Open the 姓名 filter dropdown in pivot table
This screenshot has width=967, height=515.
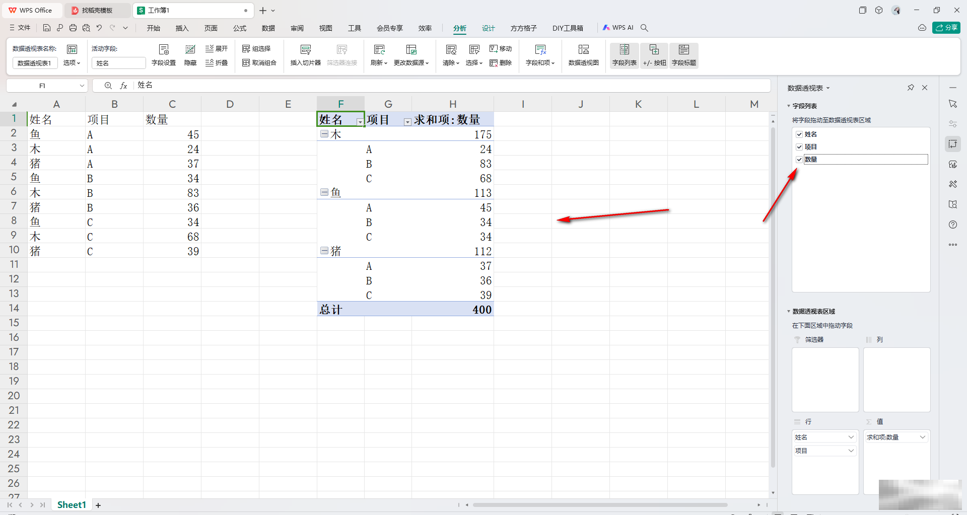(360, 121)
